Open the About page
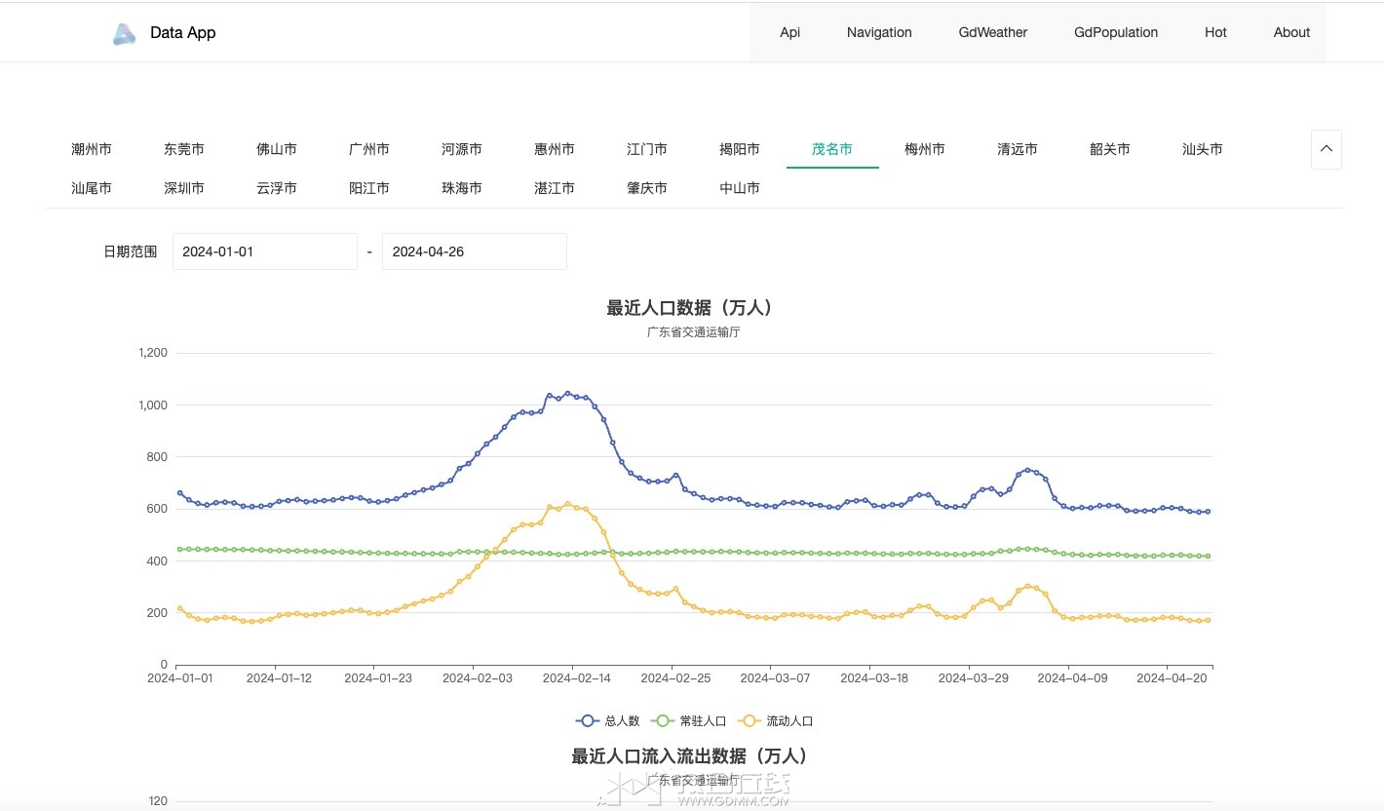The width and height of the screenshot is (1384, 811). pyautogui.click(x=1291, y=32)
